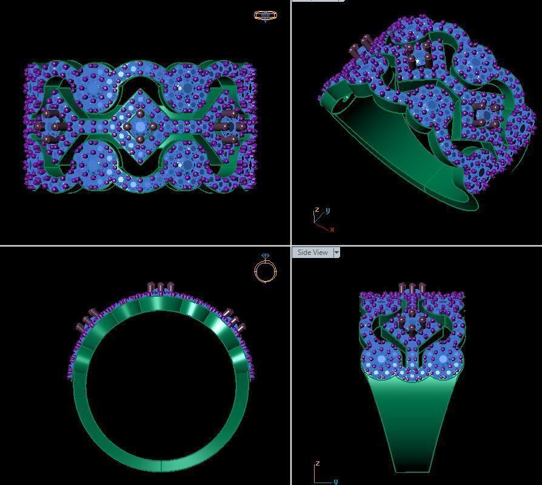Open the Side View viewport dropdown arrow
This screenshot has width=542, height=485.
pos(336,253)
